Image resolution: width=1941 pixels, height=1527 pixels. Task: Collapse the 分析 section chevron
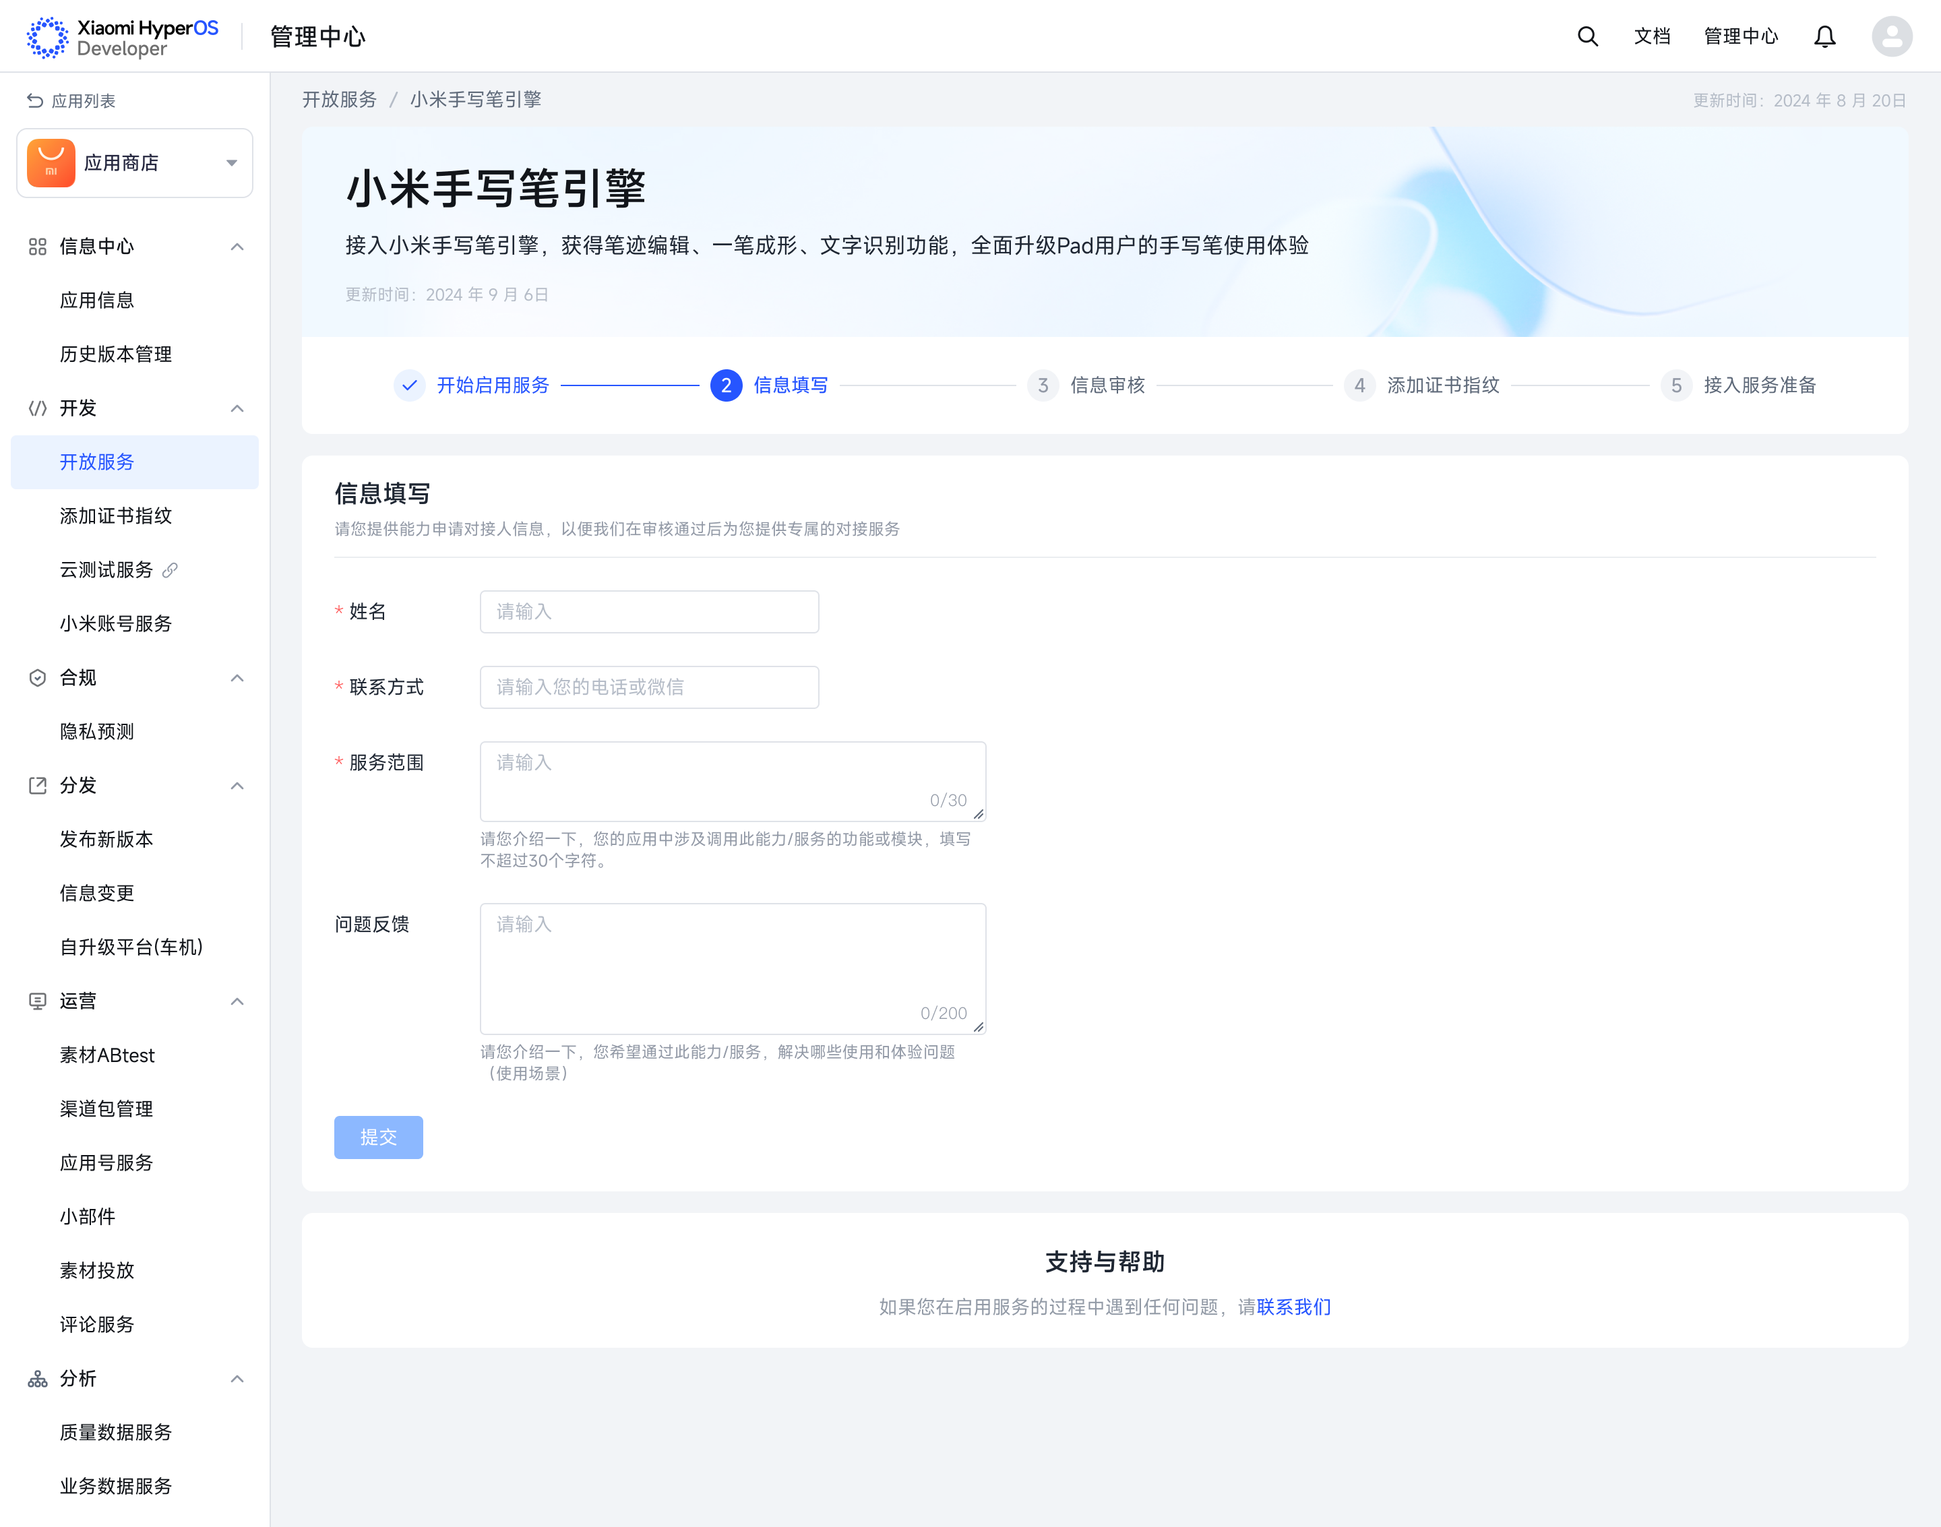tap(237, 1379)
